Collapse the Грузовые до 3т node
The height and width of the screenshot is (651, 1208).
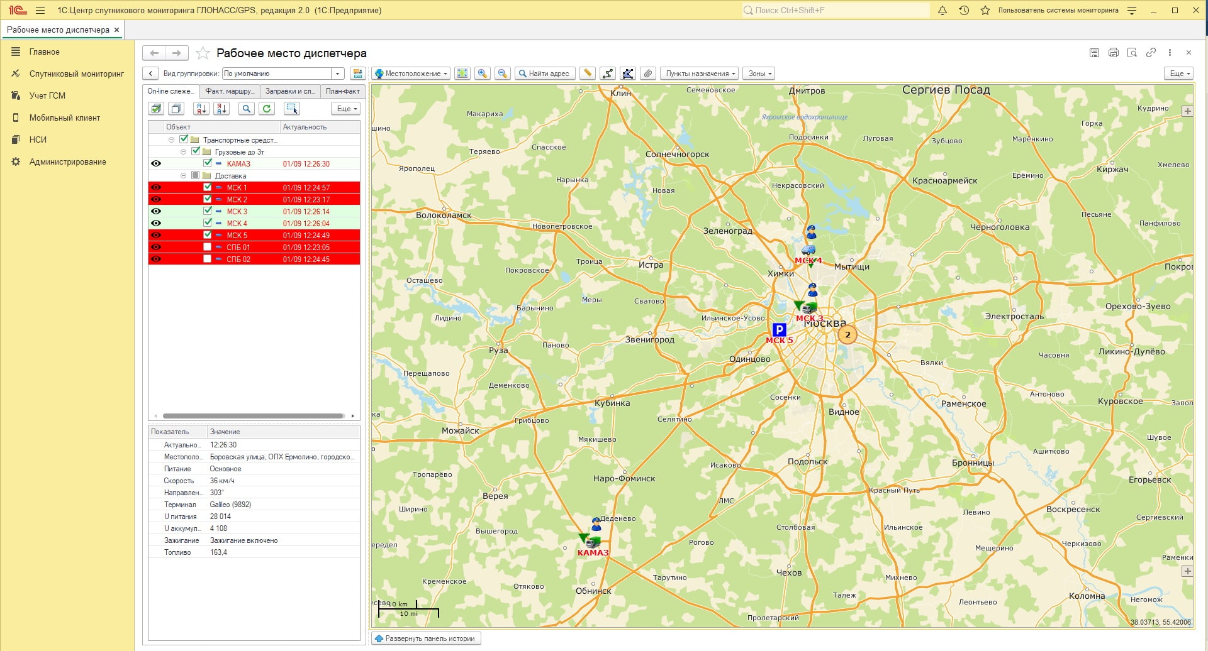click(184, 151)
